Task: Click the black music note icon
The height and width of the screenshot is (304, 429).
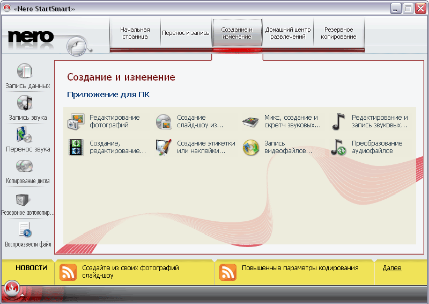Action: point(338,121)
